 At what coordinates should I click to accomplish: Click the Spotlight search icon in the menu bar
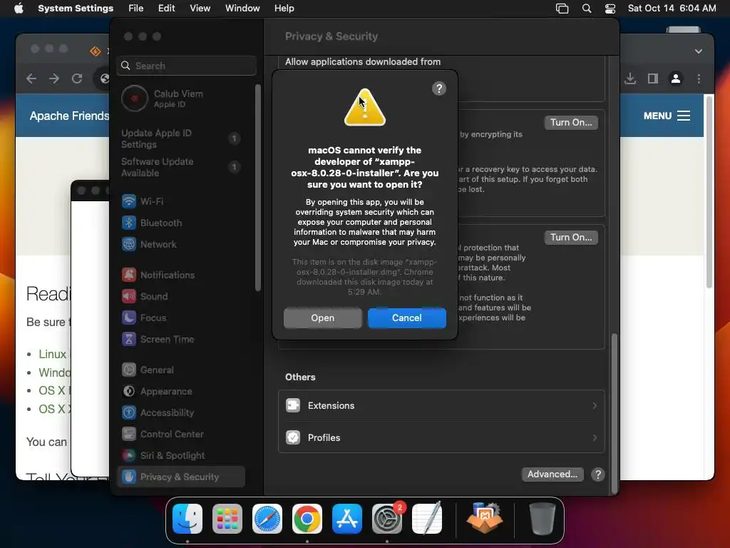coord(587,9)
